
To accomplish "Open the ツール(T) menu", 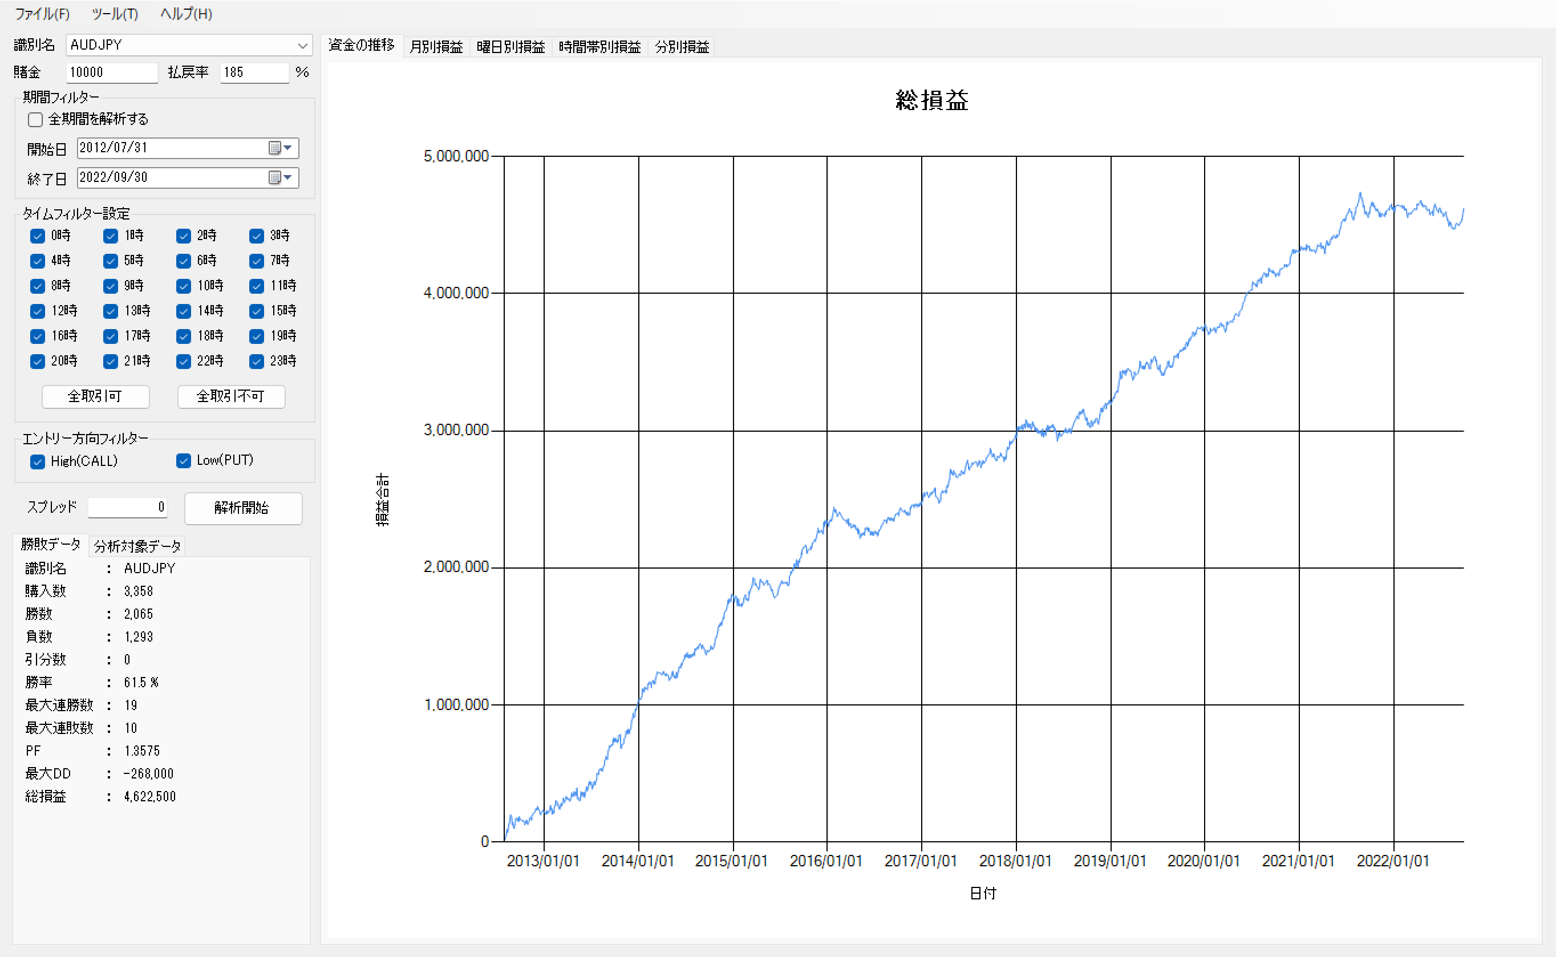I will 115,14.
